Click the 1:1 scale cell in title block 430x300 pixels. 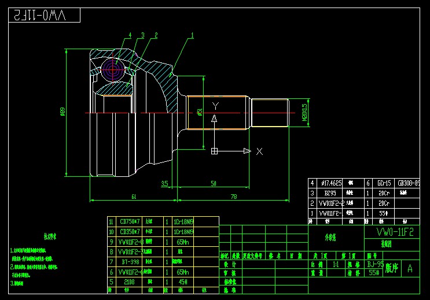click(336, 264)
